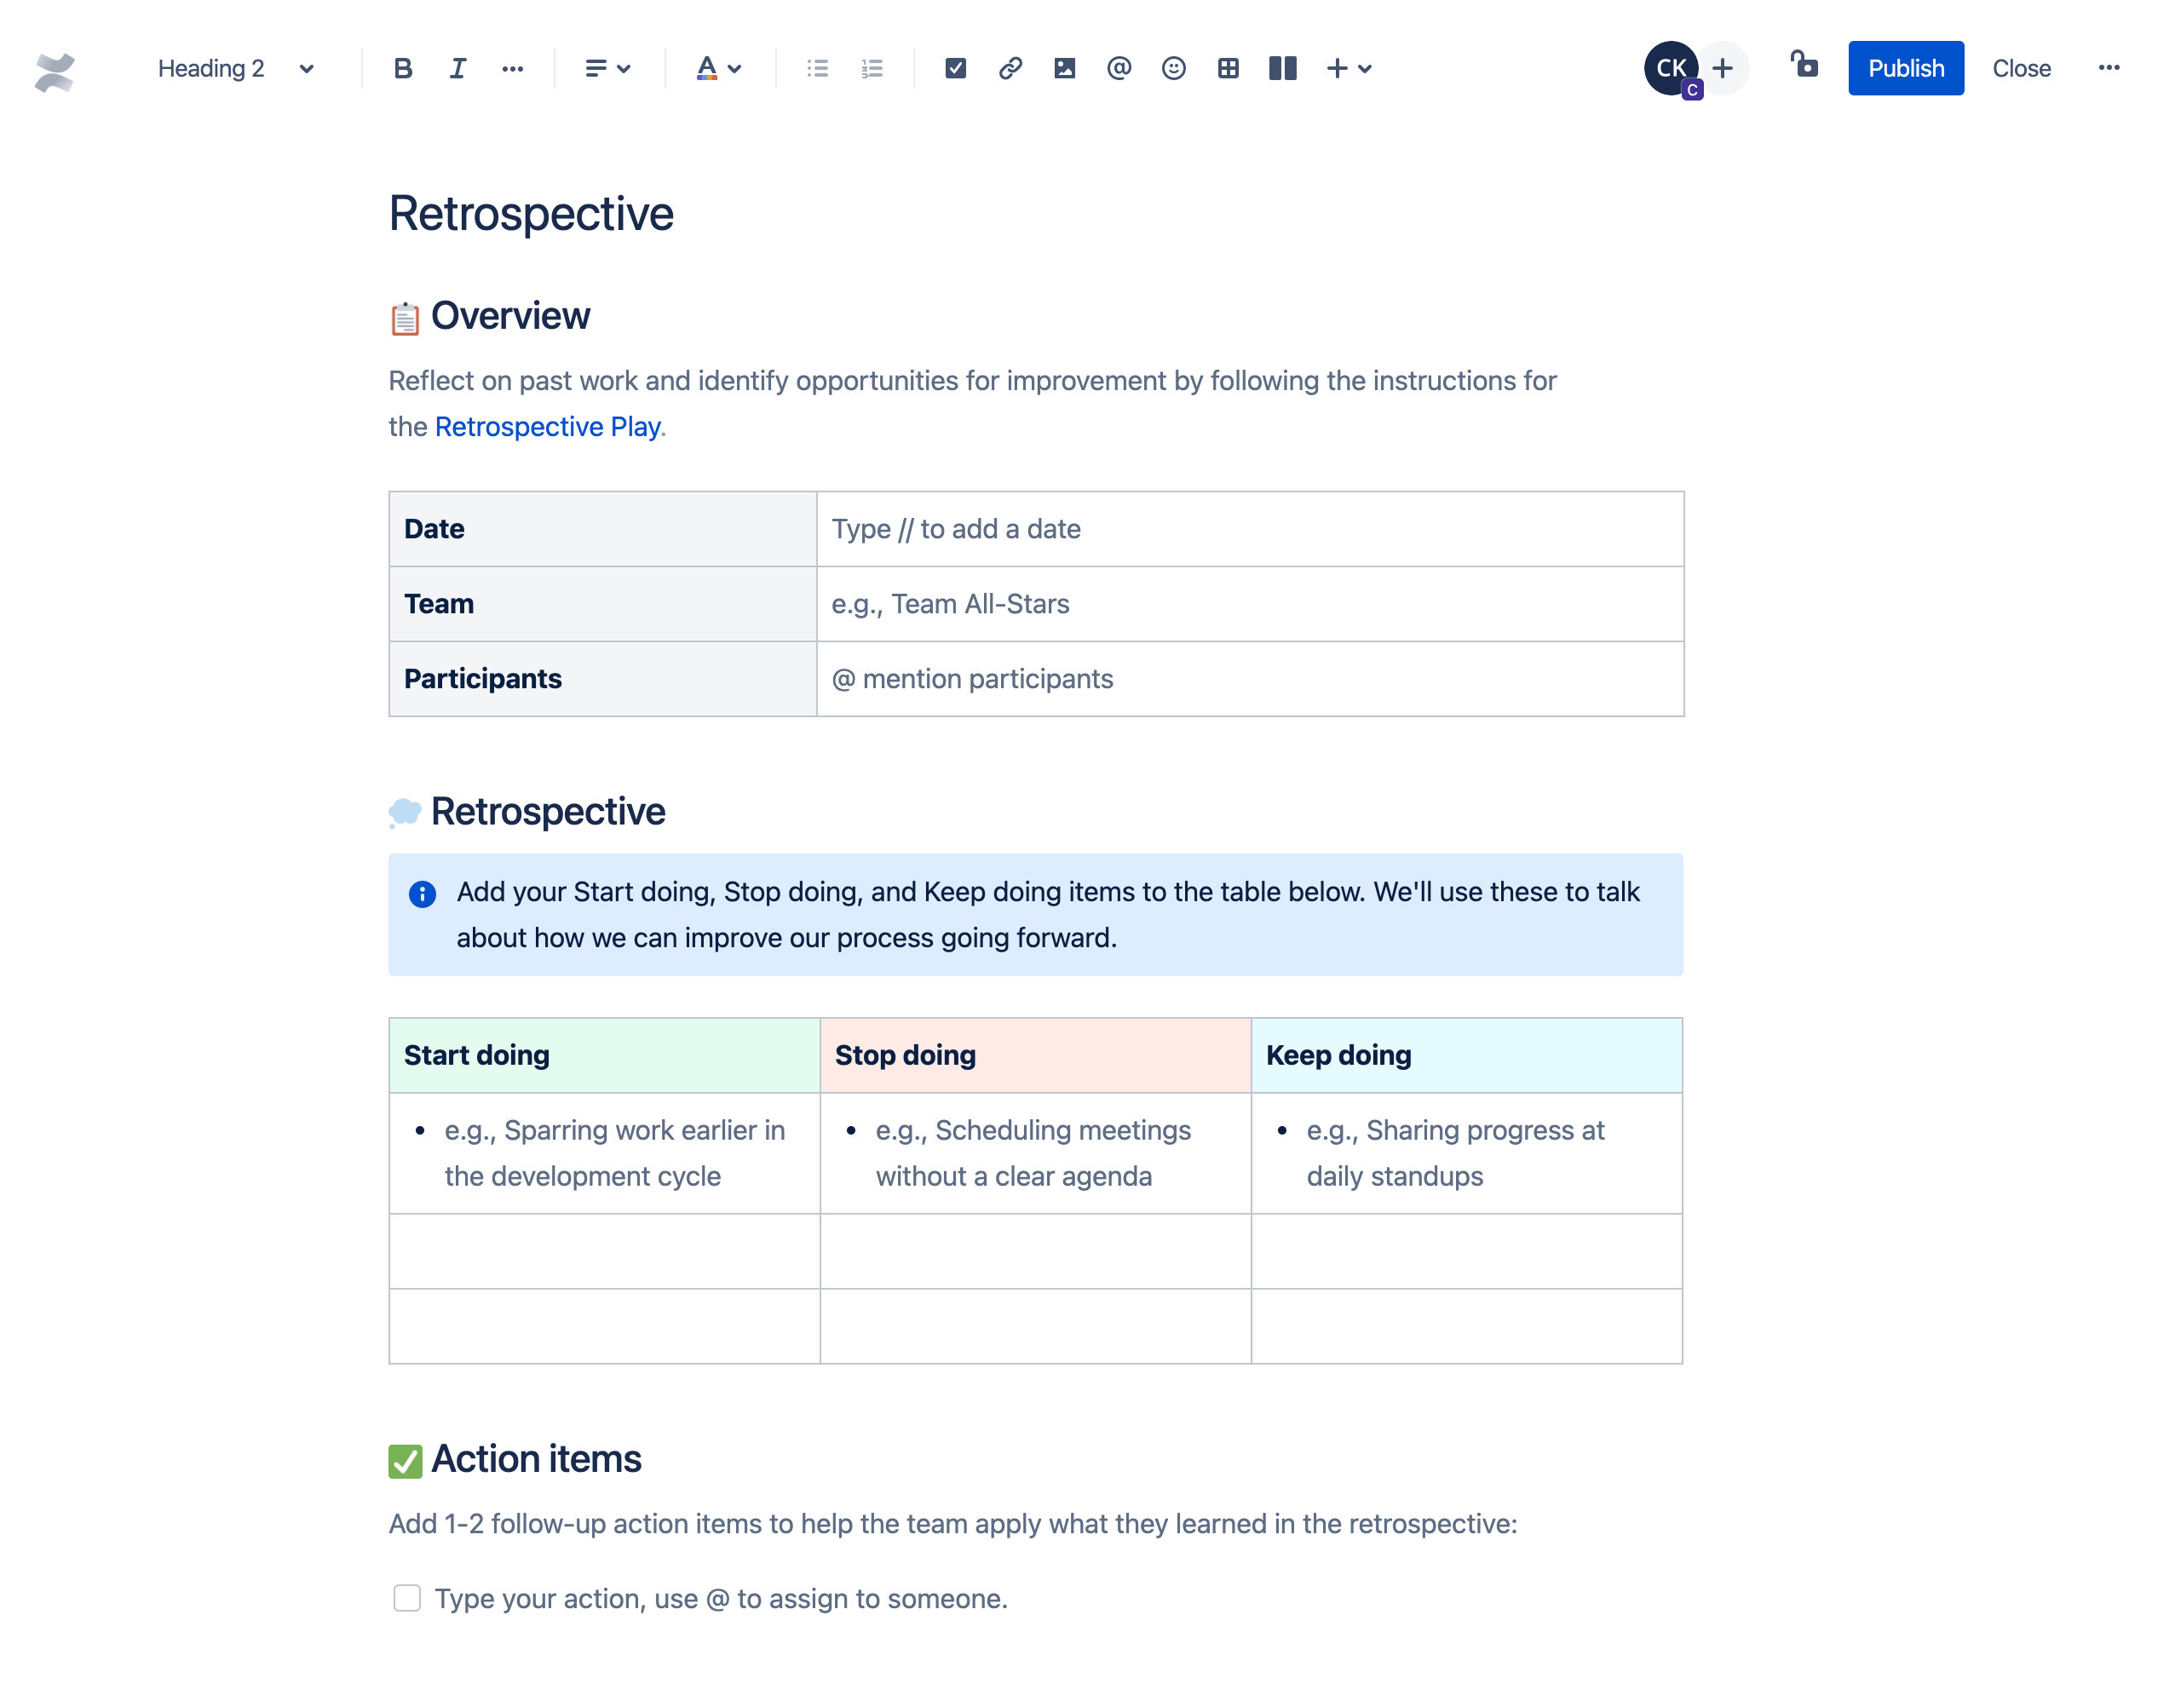Viewport: 2181px width, 1707px height.
Task: Expand the text color picker dropdown
Action: pyautogui.click(x=734, y=69)
